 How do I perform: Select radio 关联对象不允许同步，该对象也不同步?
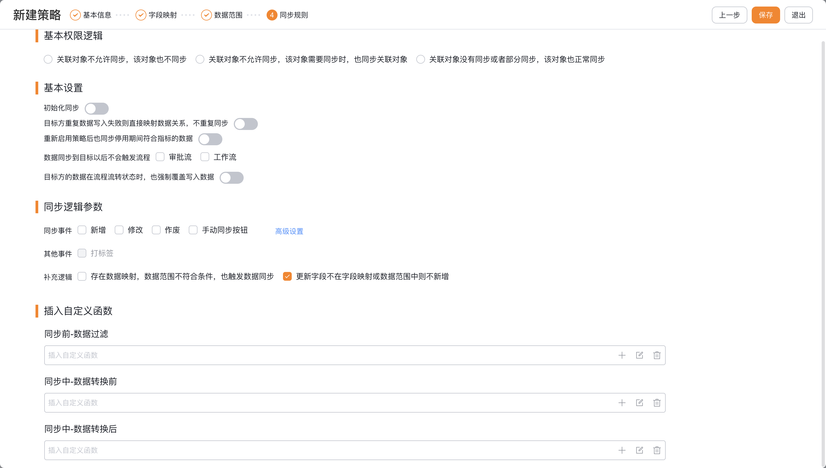[48, 60]
